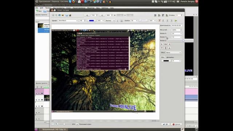Screen dimensions: 233x131
Task: Click the middle alignment button in upper row
Action: (x=166, y=44)
